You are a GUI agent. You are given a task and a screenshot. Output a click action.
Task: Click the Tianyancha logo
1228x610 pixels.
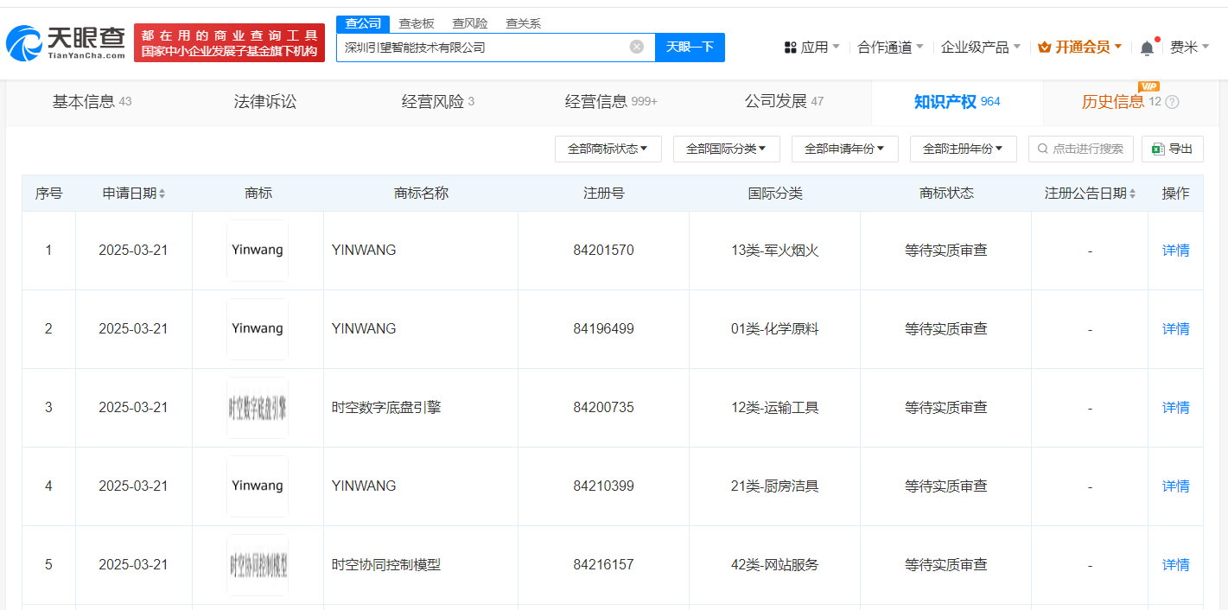point(65,42)
